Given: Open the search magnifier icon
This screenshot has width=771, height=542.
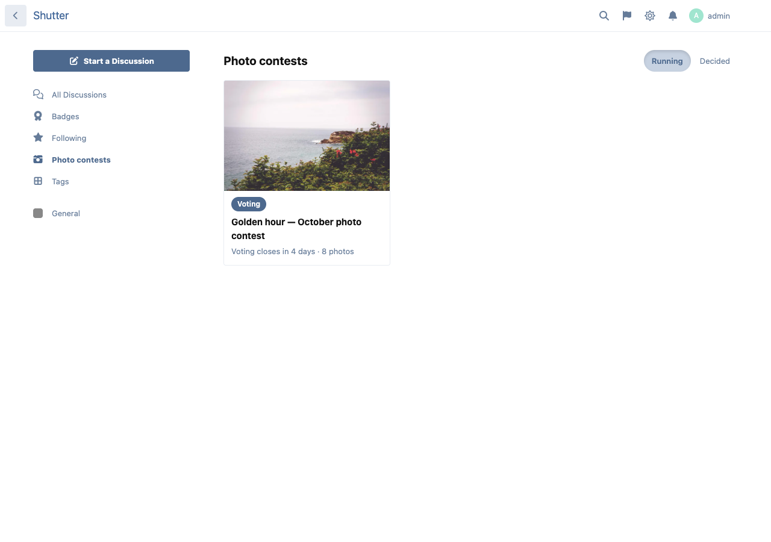Looking at the screenshot, I should pyautogui.click(x=604, y=16).
